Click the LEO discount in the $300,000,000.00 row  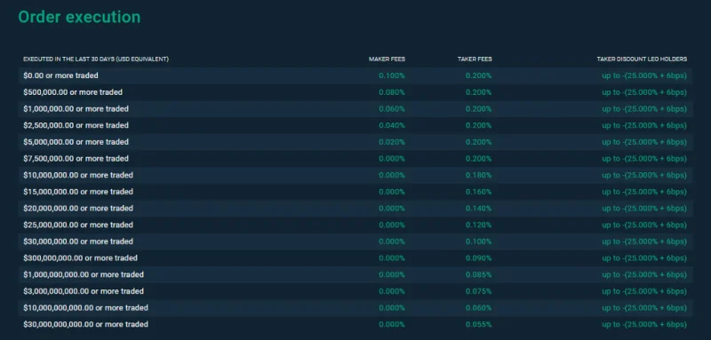(644, 258)
